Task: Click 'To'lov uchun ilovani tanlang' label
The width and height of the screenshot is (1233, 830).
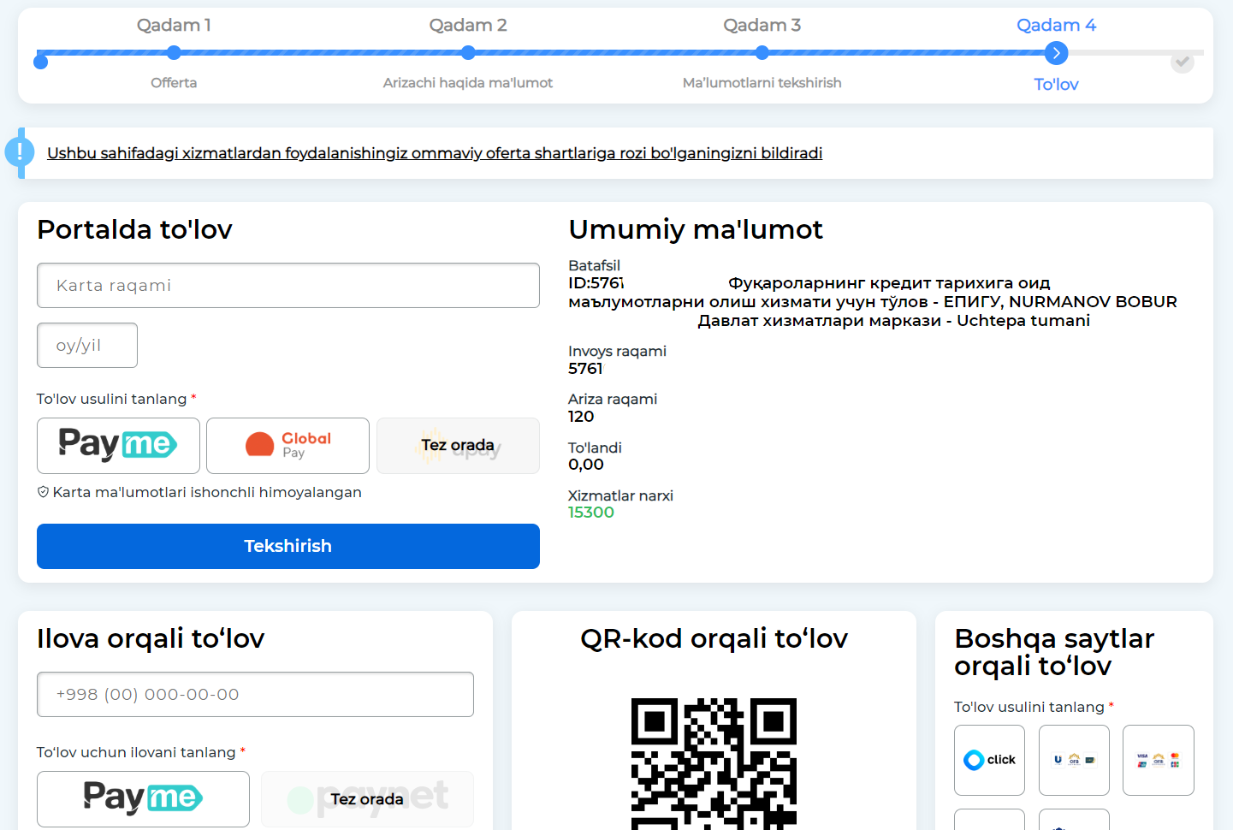Action: pyautogui.click(x=136, y=753)
